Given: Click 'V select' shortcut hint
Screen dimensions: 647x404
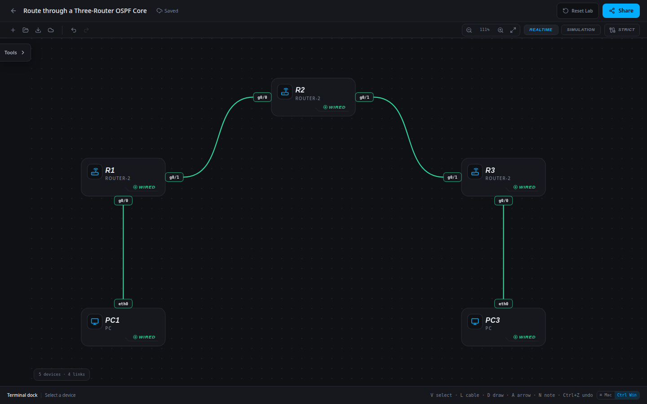Looking at the screenshot, I should [441, 395].
